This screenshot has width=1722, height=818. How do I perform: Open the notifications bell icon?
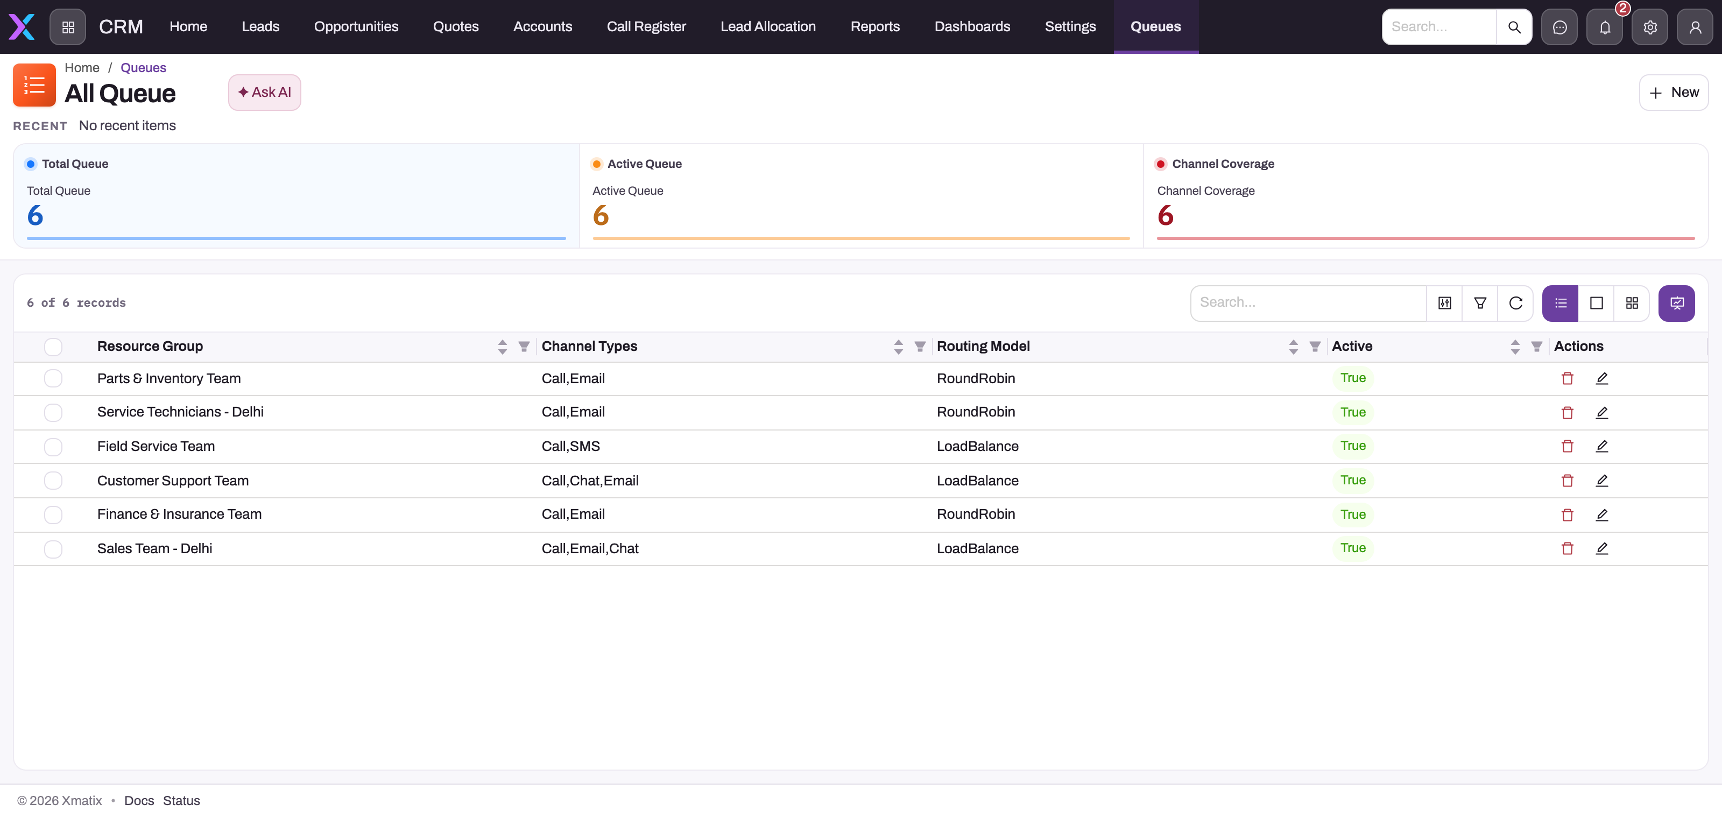(x=1604, y=27)
